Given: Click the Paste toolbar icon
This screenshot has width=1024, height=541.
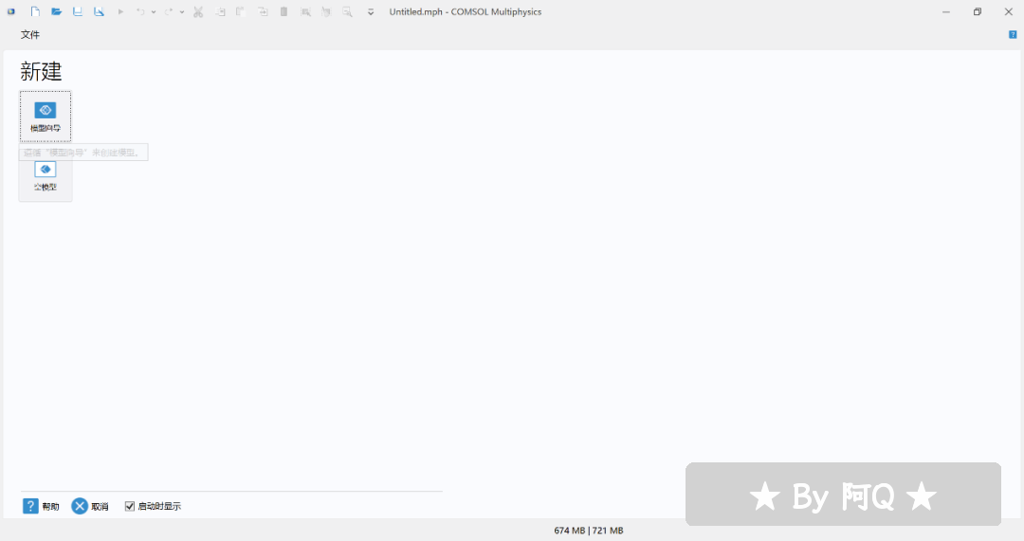Looking at the screenshot, I should pyautogui.click(x=240, y=11).
